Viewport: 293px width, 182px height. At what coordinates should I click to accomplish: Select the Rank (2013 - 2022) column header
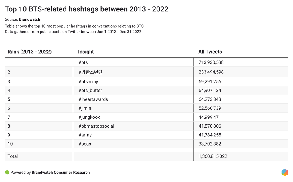29,52
